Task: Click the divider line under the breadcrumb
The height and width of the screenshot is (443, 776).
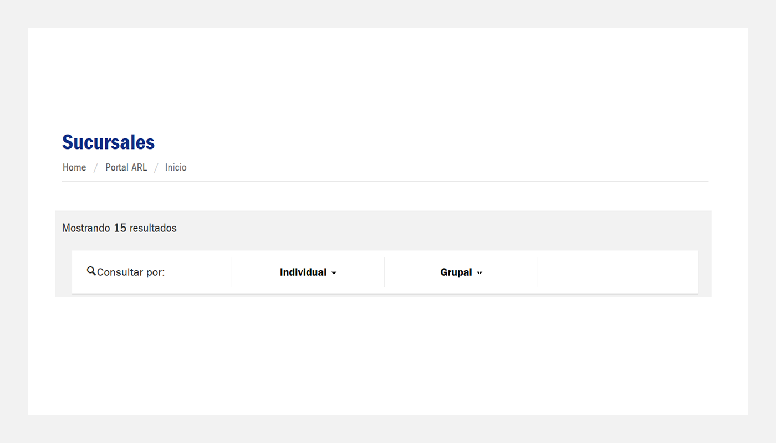Action: [385, 181]
